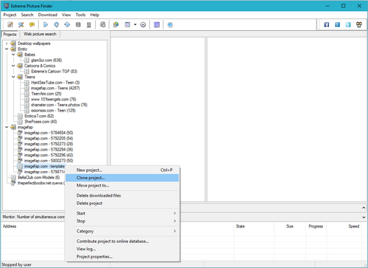368x268 pixels.
Task: Click the 'Stopped by user' status text
Action: click(x=16, y=264)
